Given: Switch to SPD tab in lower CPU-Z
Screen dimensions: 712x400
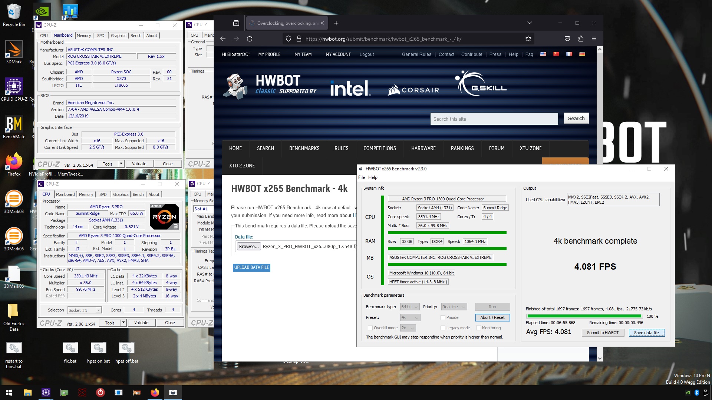Looking at the screenshot, I should [x=103, y=194].
